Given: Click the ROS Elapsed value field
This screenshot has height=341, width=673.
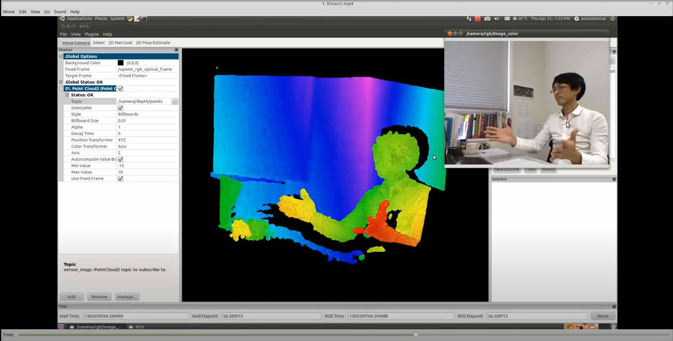Looking at the screenshot, I should (x=537, y=316).
